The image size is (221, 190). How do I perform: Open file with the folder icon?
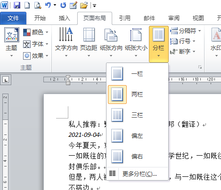[x=84, y=5]
